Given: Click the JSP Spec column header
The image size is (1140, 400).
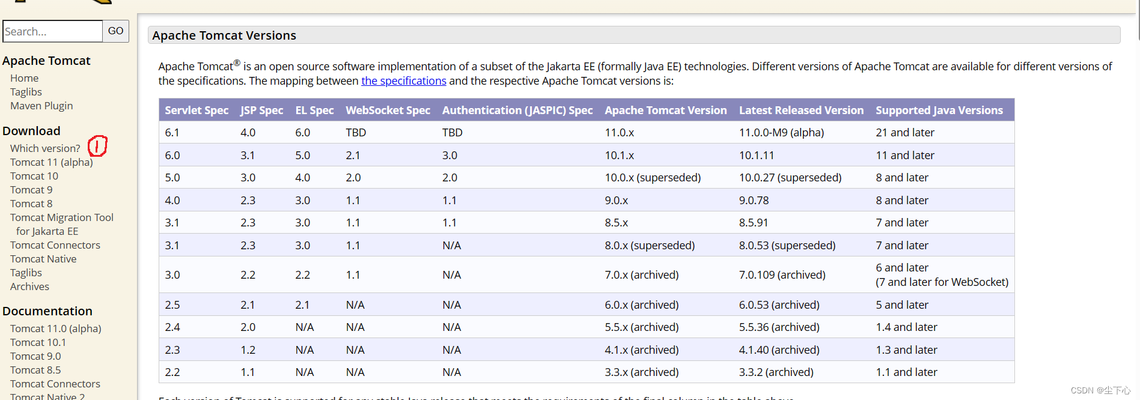Looking at the screenshot, I should pyautogui.click(x=261, y=111).
